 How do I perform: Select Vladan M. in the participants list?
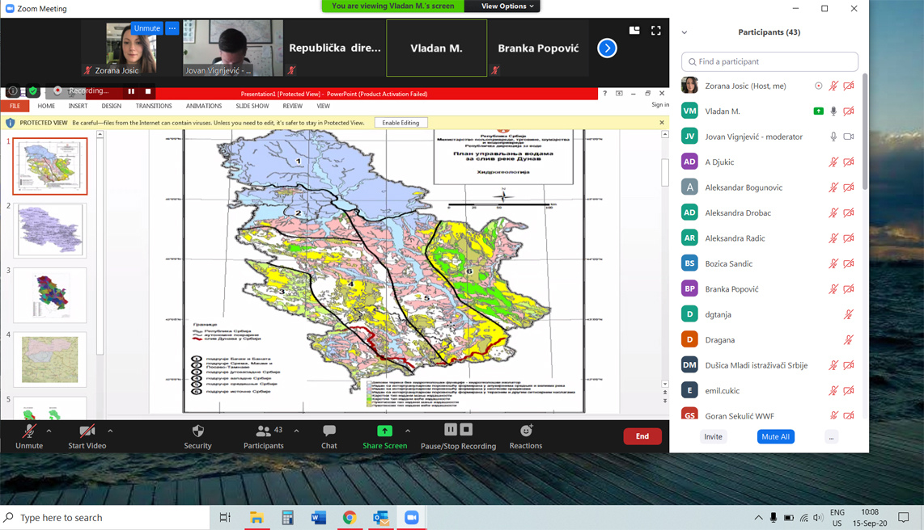point(723,111)
